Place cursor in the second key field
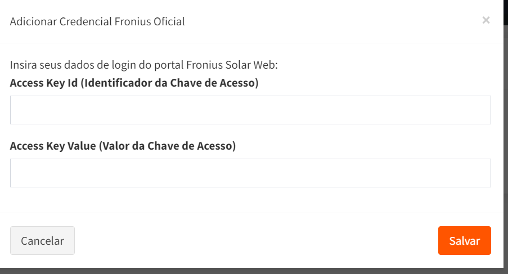 point(250,173)
